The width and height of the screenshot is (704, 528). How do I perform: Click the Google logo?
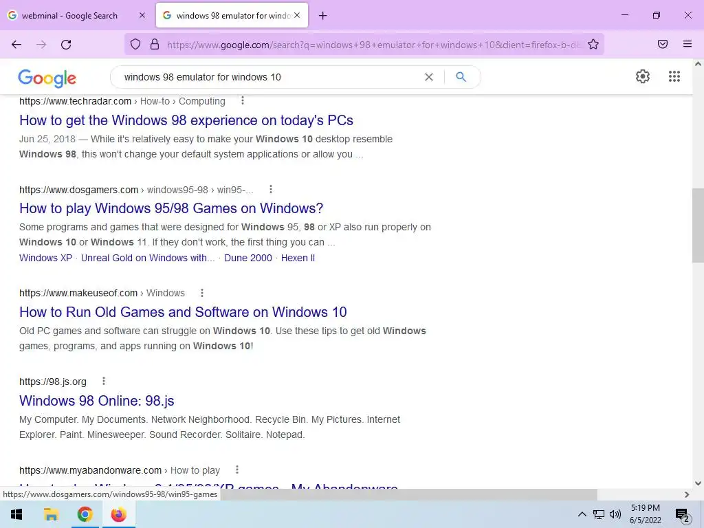(x=47, y=78)
